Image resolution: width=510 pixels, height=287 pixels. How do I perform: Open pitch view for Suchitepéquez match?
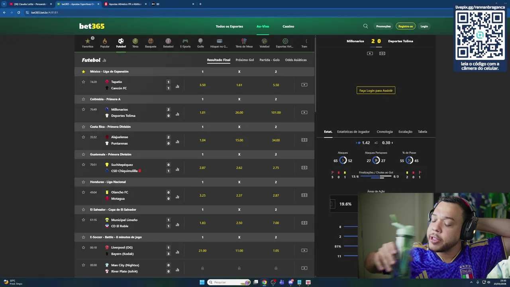click(x=304, y=168)
